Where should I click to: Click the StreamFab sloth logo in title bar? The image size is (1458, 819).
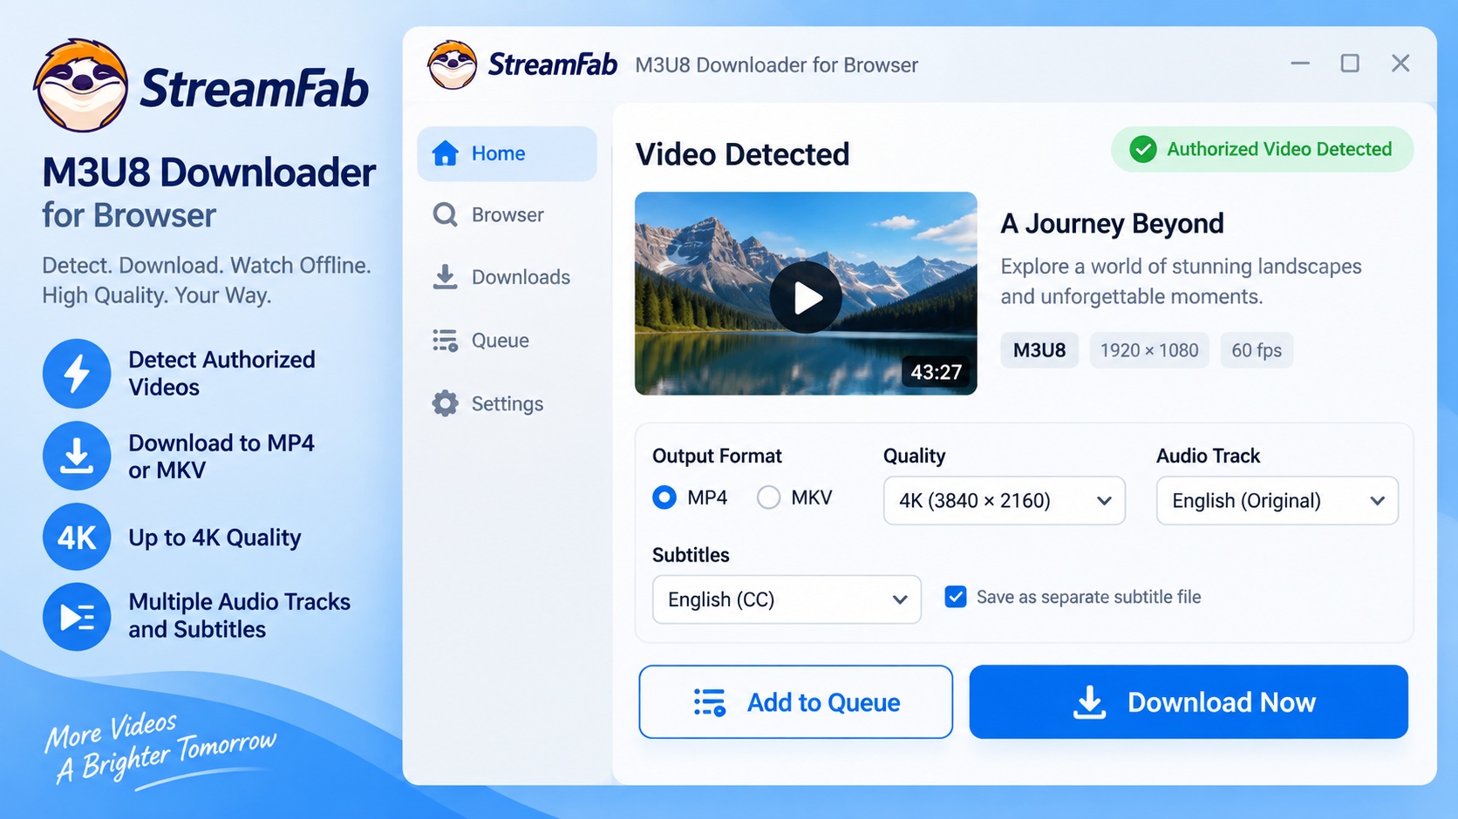(453, 64)
